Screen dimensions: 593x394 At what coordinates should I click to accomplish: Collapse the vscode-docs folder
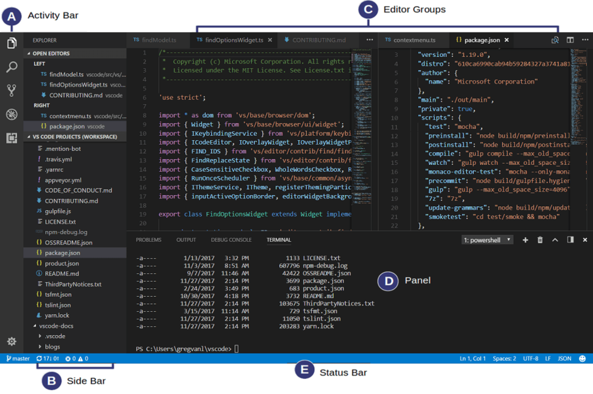pyautogui.click(x=75, y=326)
